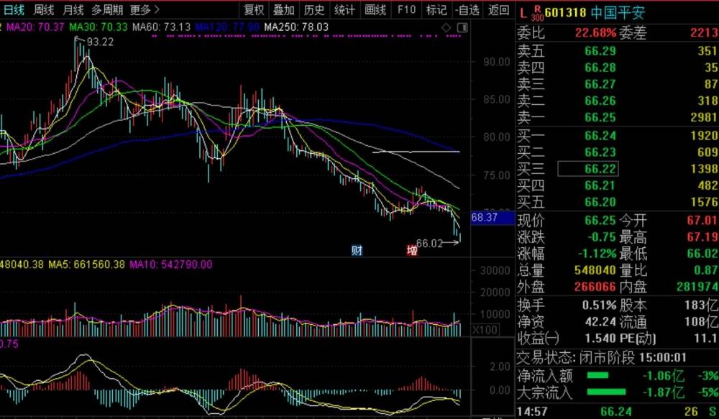
Task: Click the 总量 value 548040
Action: [x=595, y=270]
